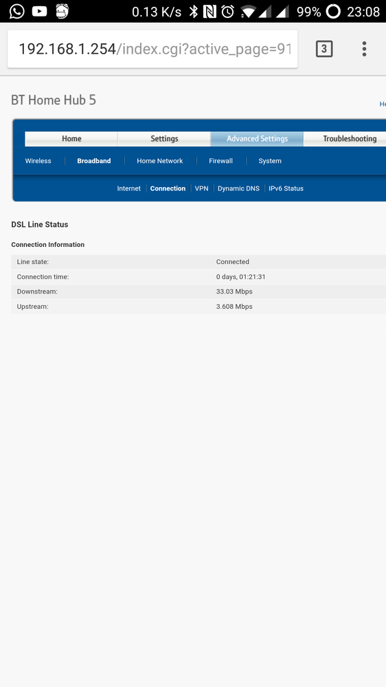Select the downstream value 33.03 Mbps
This screenshot has height=687, width=386.
(234, 292)
